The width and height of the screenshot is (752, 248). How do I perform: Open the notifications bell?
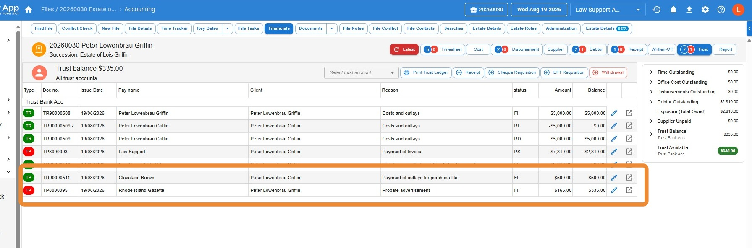pyautogui.click(x=673, y=10)
